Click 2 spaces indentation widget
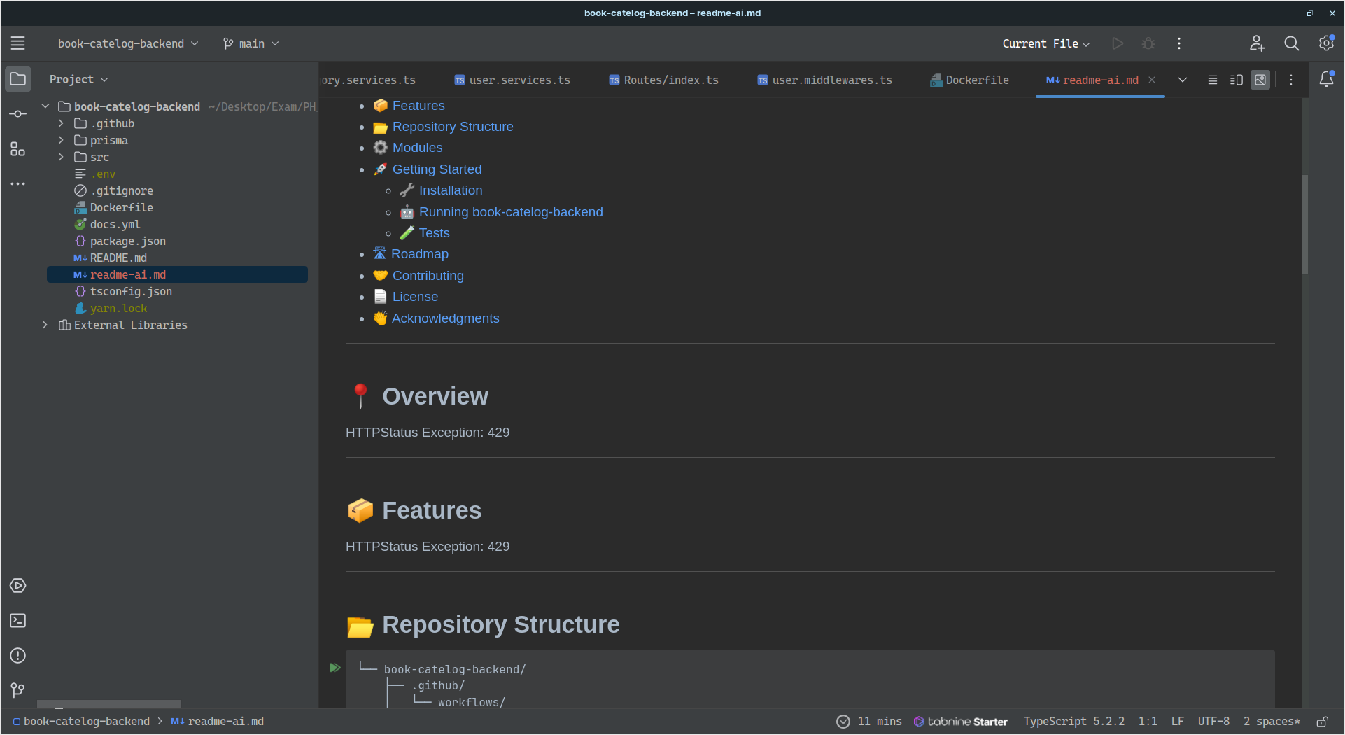 pos(1272,722)
